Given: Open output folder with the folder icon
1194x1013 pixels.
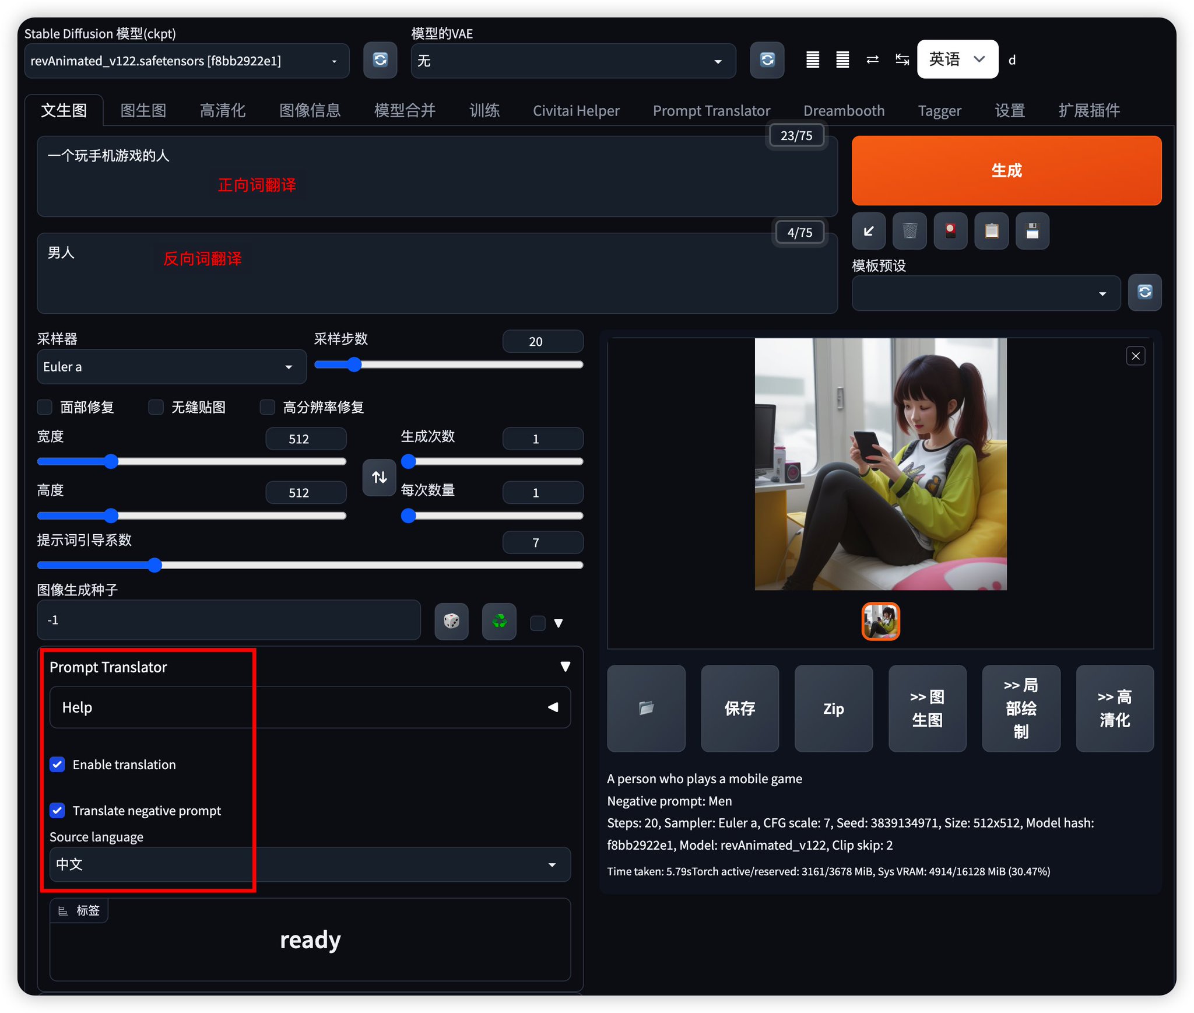Looking at the screenshot, I should (646, 709).
